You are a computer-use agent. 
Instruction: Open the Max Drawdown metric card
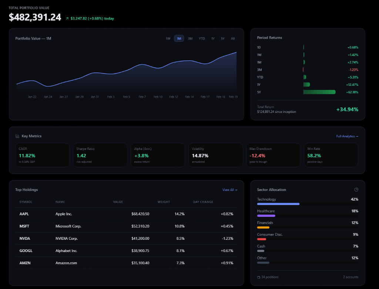coord(273,155)
